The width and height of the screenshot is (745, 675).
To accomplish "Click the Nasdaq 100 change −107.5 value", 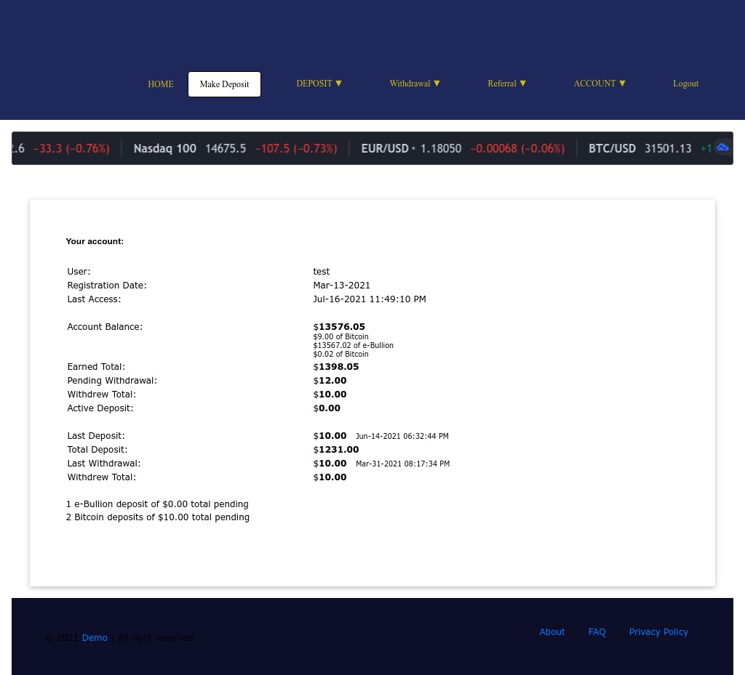I will (295, 148).
